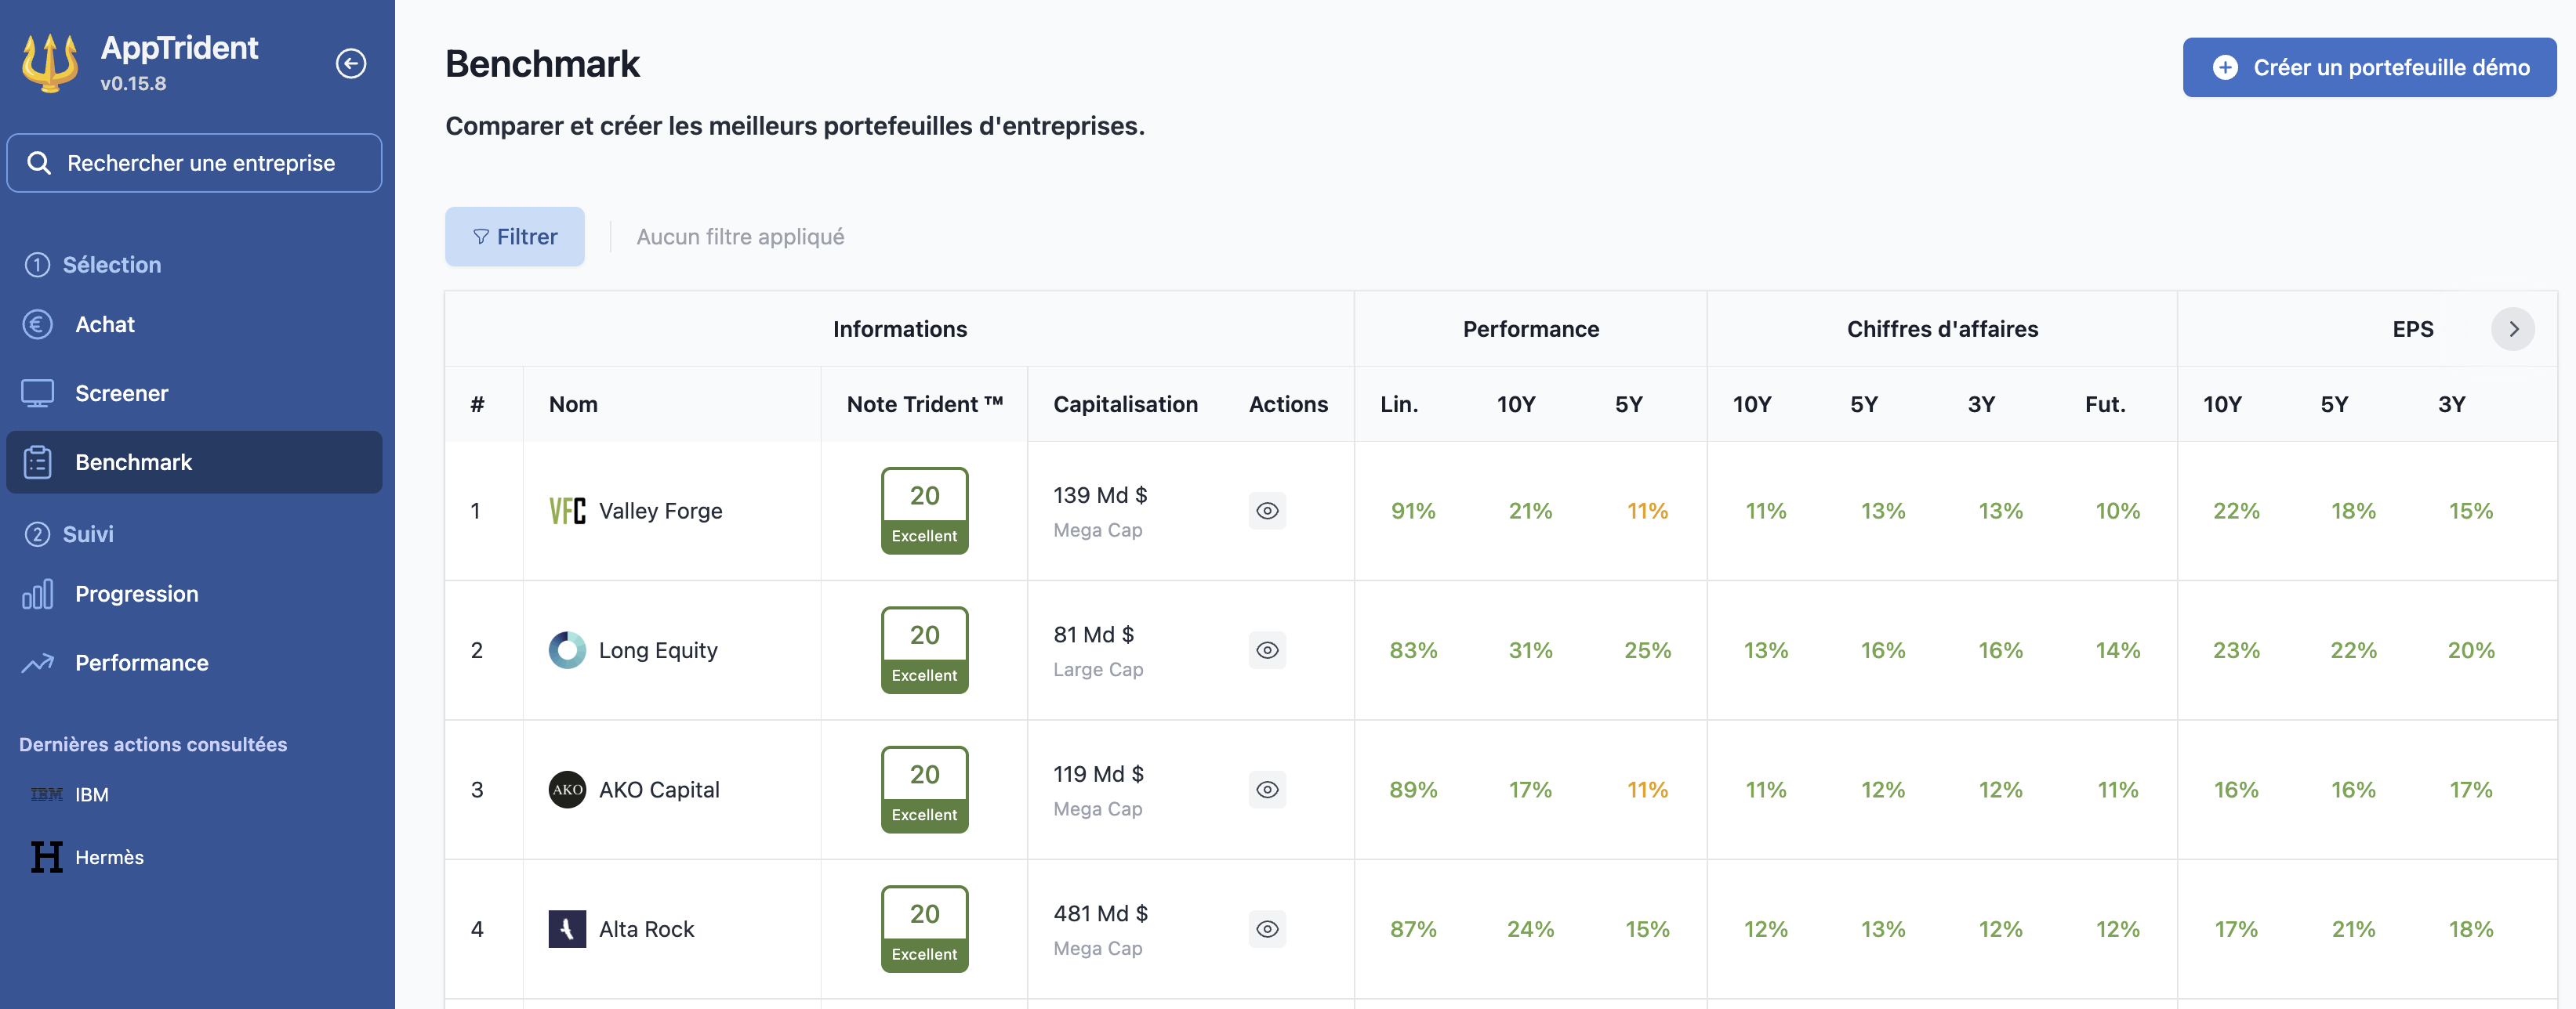Click the Rechercher une entreprise search field
Image resolution: width=2576 pixels, height=1009 pixels.
click(194, 163)
